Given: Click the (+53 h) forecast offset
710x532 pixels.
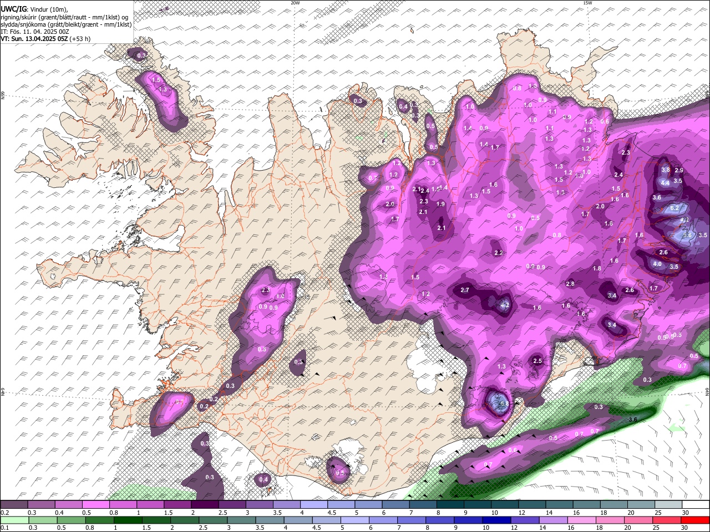Looking at the screenshot, I should [x=80, y=39].
